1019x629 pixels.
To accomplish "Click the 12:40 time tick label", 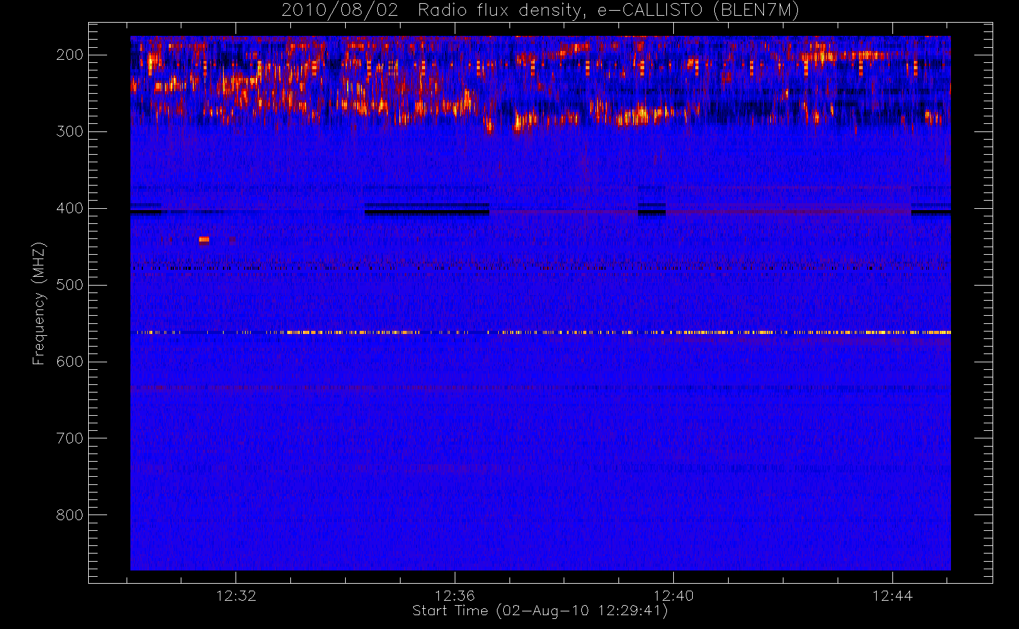I will (674, 596).
